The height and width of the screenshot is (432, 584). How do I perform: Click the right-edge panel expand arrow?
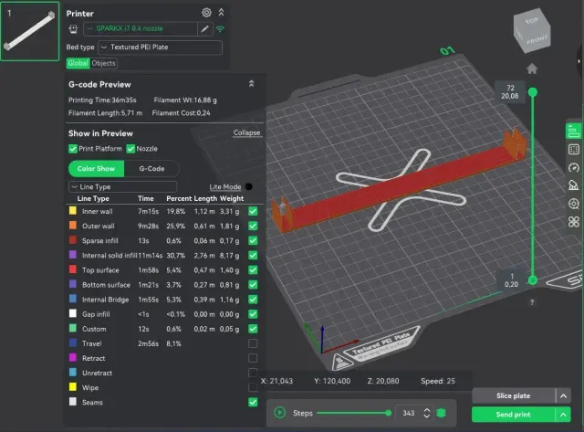[x=579, y=61]
